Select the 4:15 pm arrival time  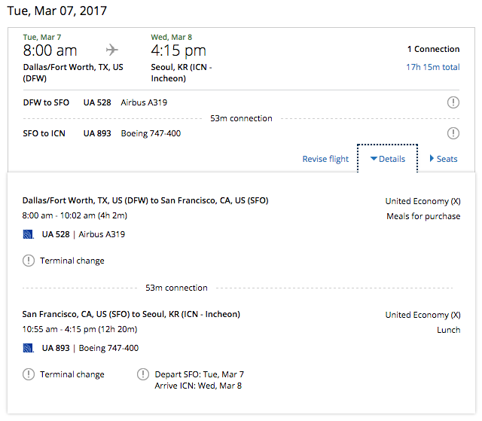tap(178, 50)
